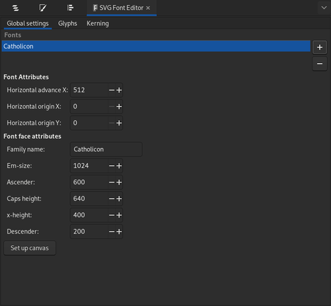Screen dimensions: 331x306
Task: Click the Family name text field
Action: coord(106,149)
